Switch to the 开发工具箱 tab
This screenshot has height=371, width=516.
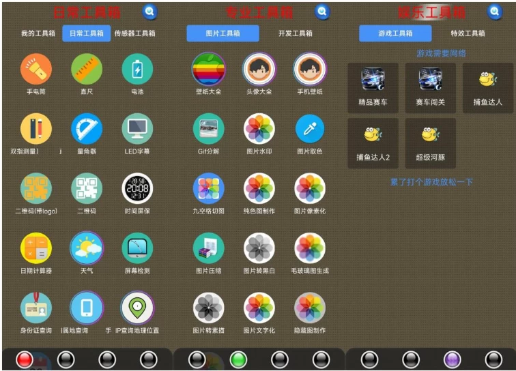[x=295, y=33]
